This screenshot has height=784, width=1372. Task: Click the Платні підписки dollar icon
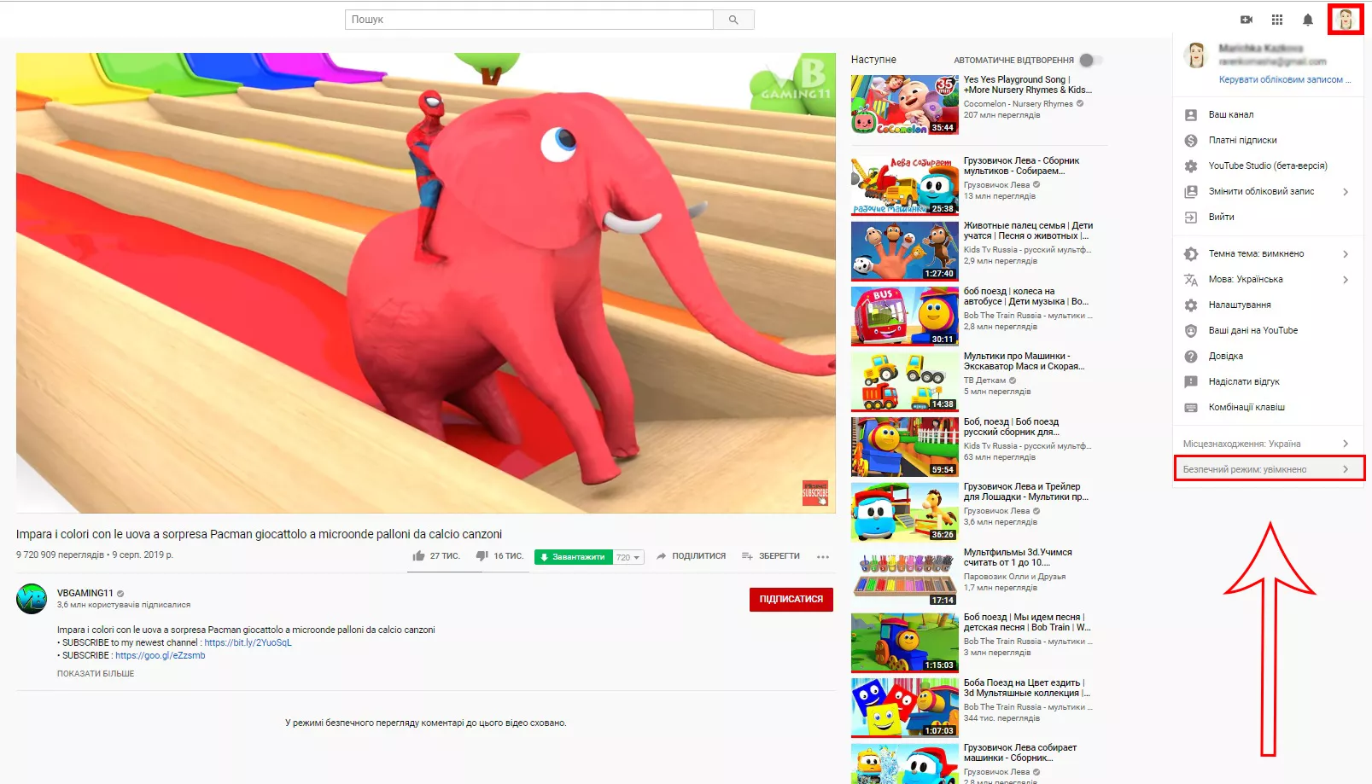pos(1191,140)
